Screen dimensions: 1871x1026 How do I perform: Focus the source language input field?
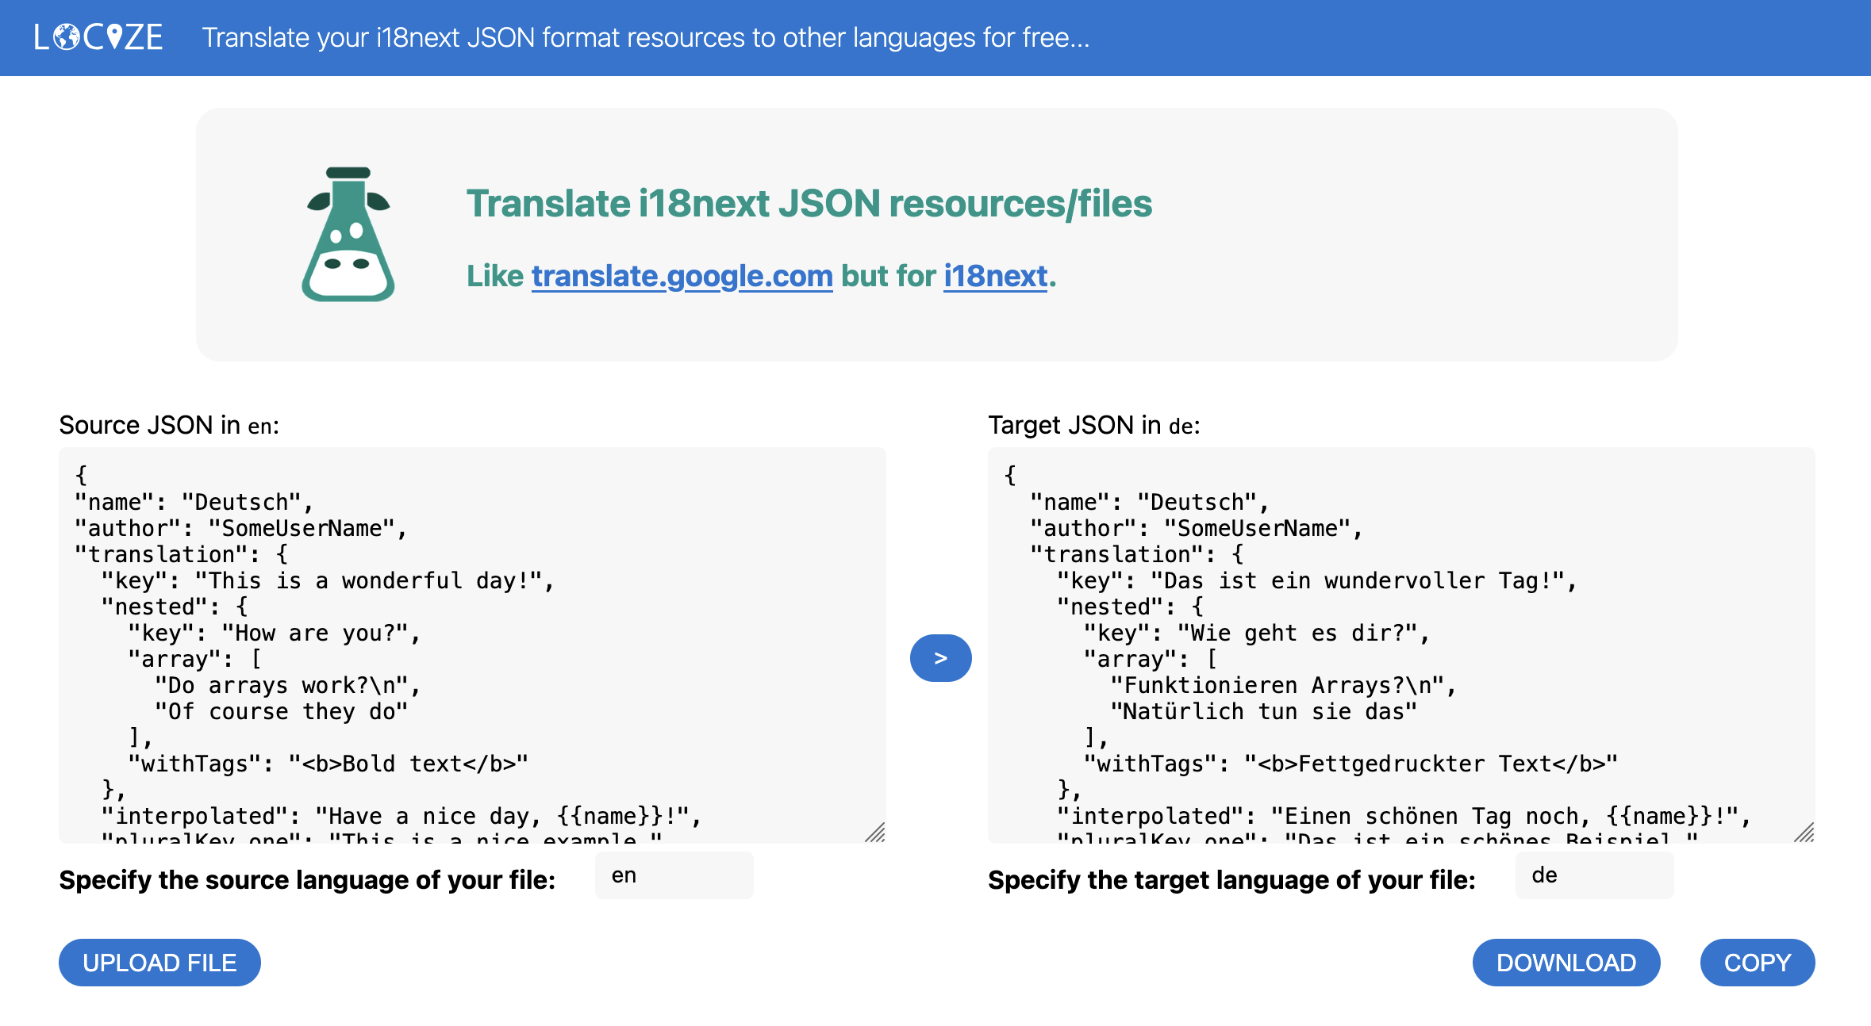tap(674, 875)
